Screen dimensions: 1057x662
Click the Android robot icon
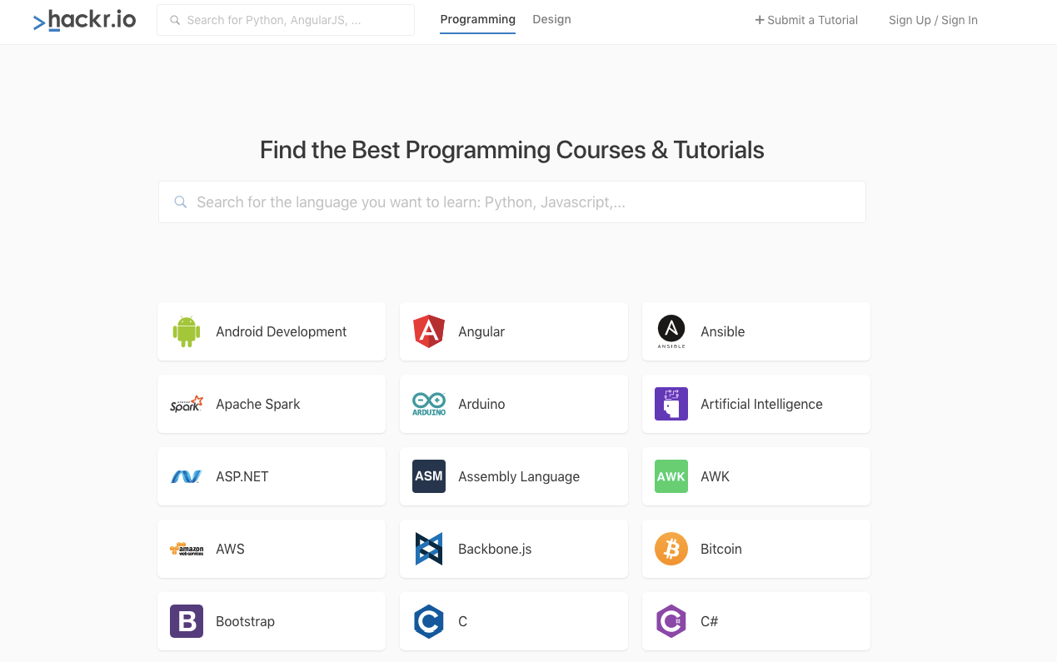(x=187, y=331)
